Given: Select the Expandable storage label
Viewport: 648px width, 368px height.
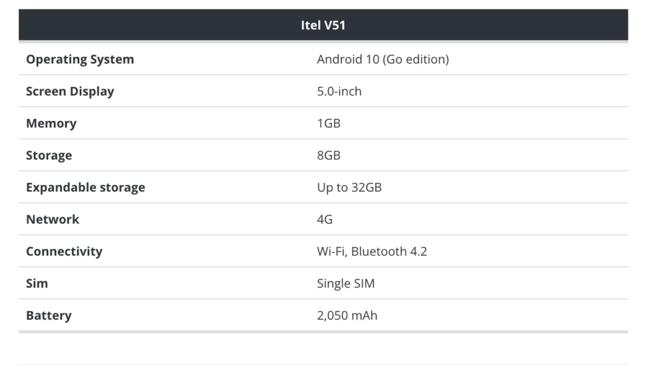Looking at the screenshot, I should [85, 187].
